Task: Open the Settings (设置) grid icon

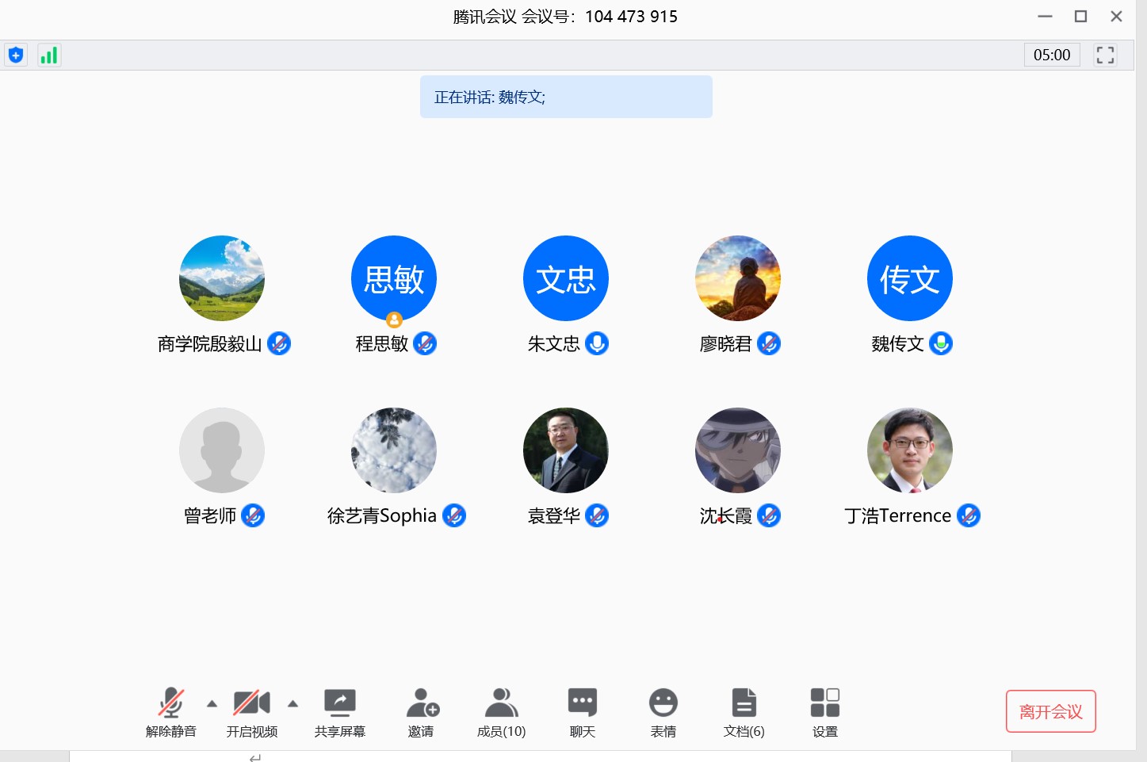Action: tap(824, 711)
